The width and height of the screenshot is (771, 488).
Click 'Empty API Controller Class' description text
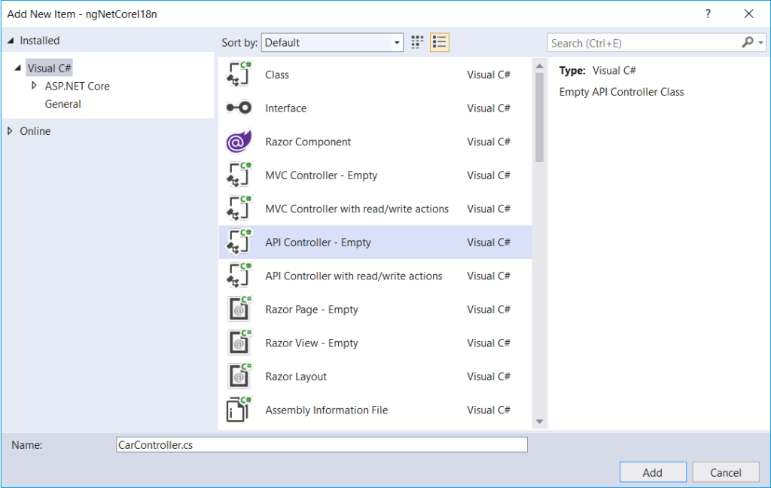[621, 92]
